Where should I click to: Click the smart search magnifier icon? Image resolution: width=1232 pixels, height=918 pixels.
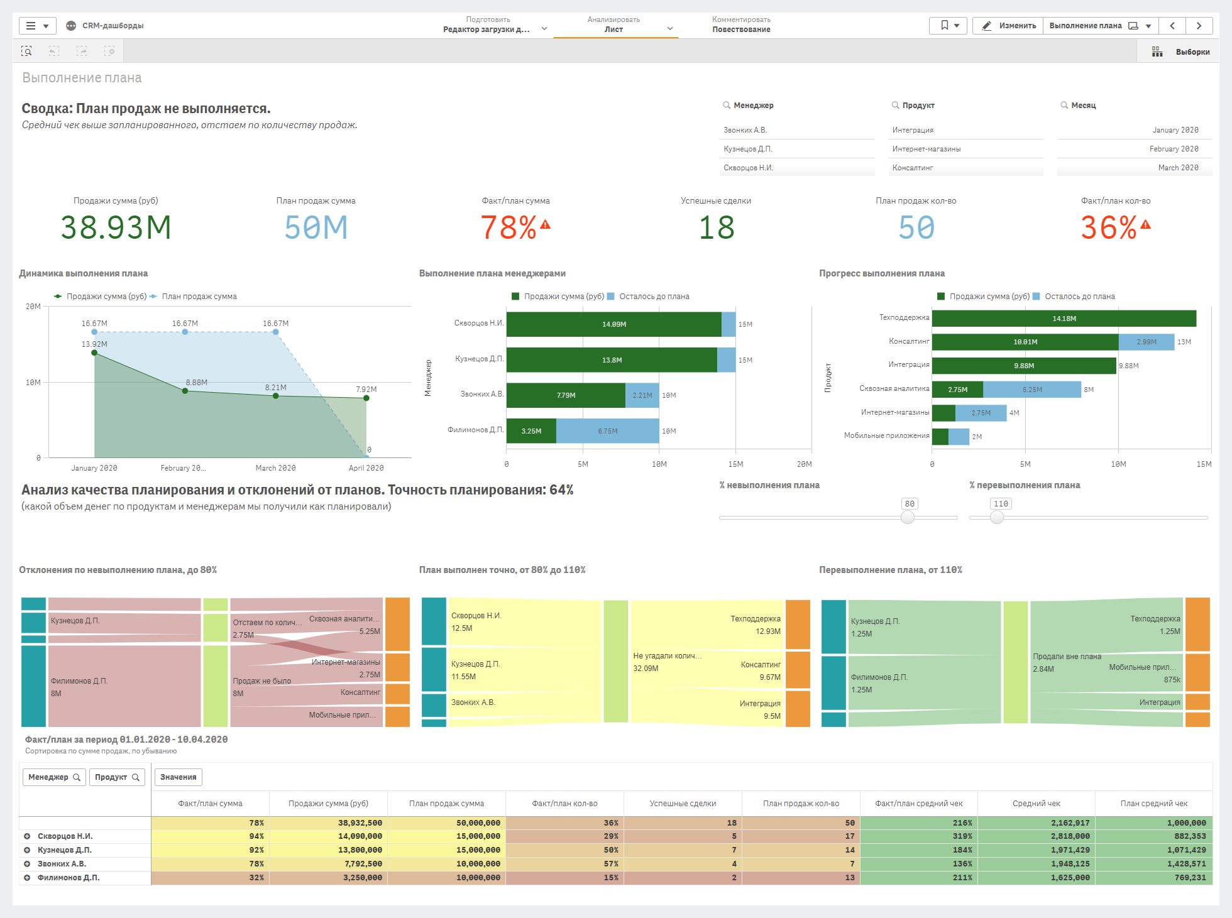pos(28,51)
